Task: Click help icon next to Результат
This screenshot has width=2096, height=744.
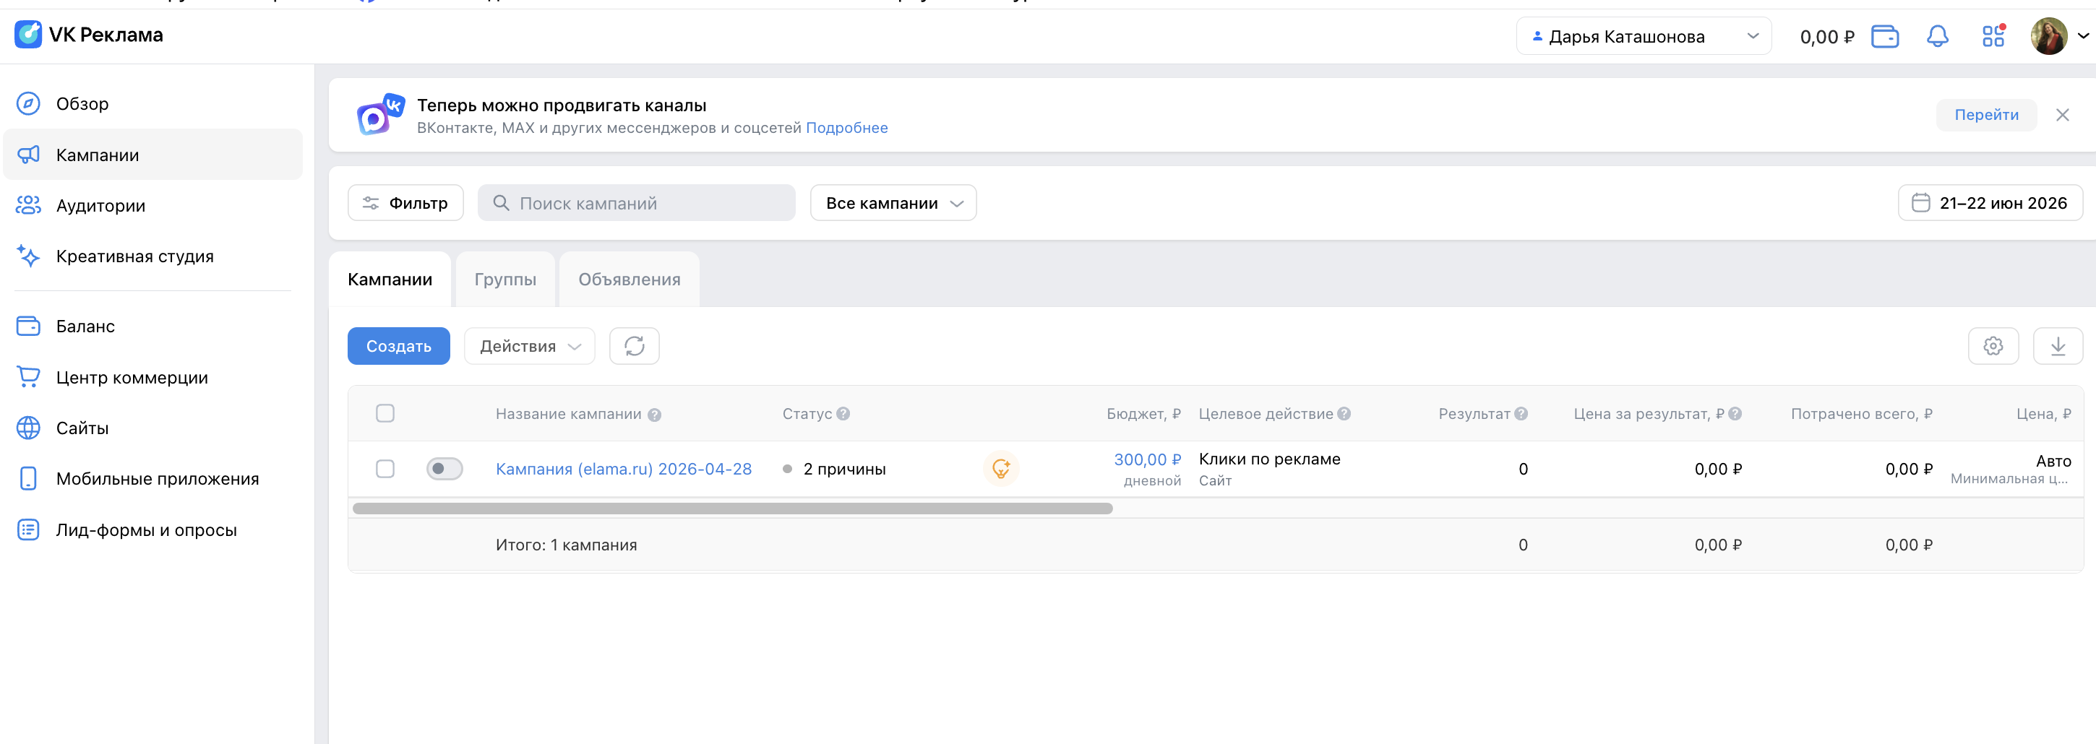Action: [1521, 414]
